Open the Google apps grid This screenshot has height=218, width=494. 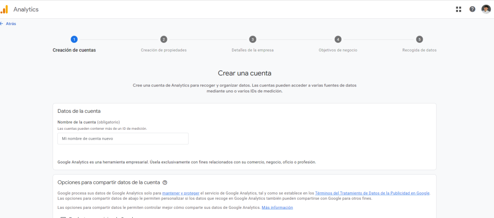(459, 9)
